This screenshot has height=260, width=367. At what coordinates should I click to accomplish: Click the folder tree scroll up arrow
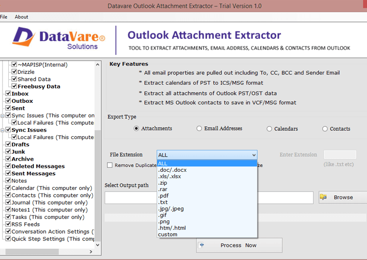[x=97, y=65]
